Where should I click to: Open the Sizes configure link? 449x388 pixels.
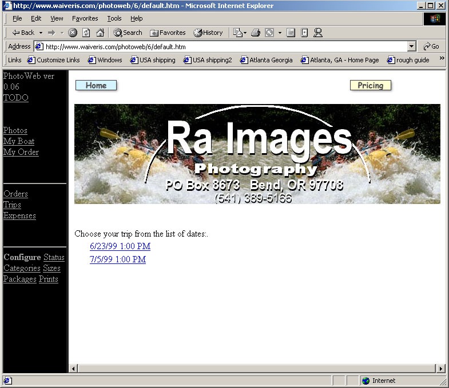pyautogui.click(x=52, y=268)
